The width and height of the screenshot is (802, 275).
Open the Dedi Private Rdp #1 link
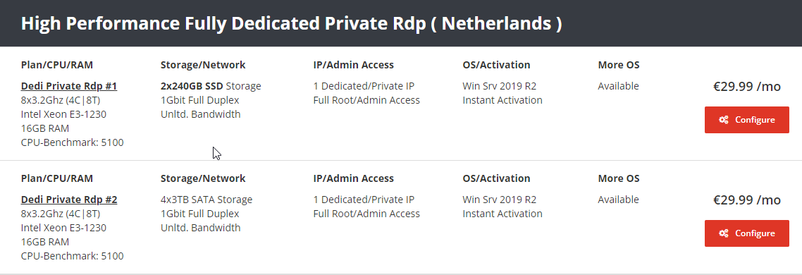coord(69,86)
